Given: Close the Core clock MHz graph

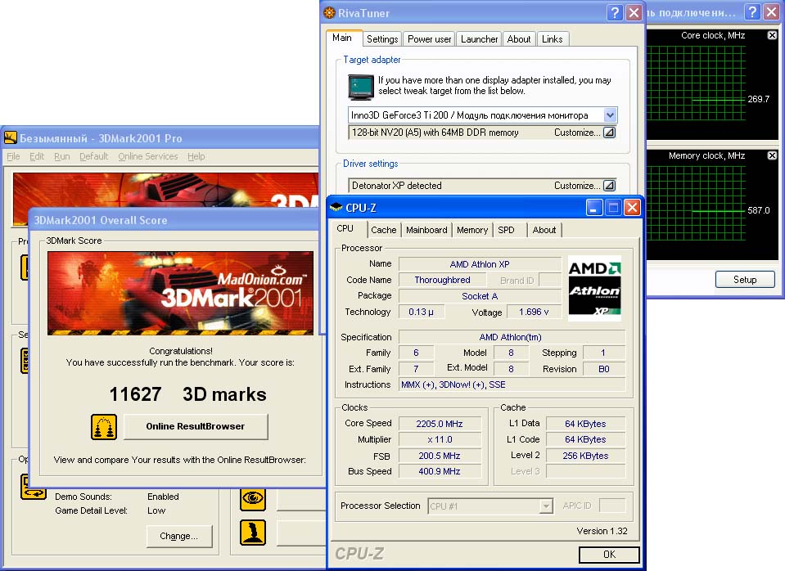Looking at the screenshot, I should click(772, 35).
